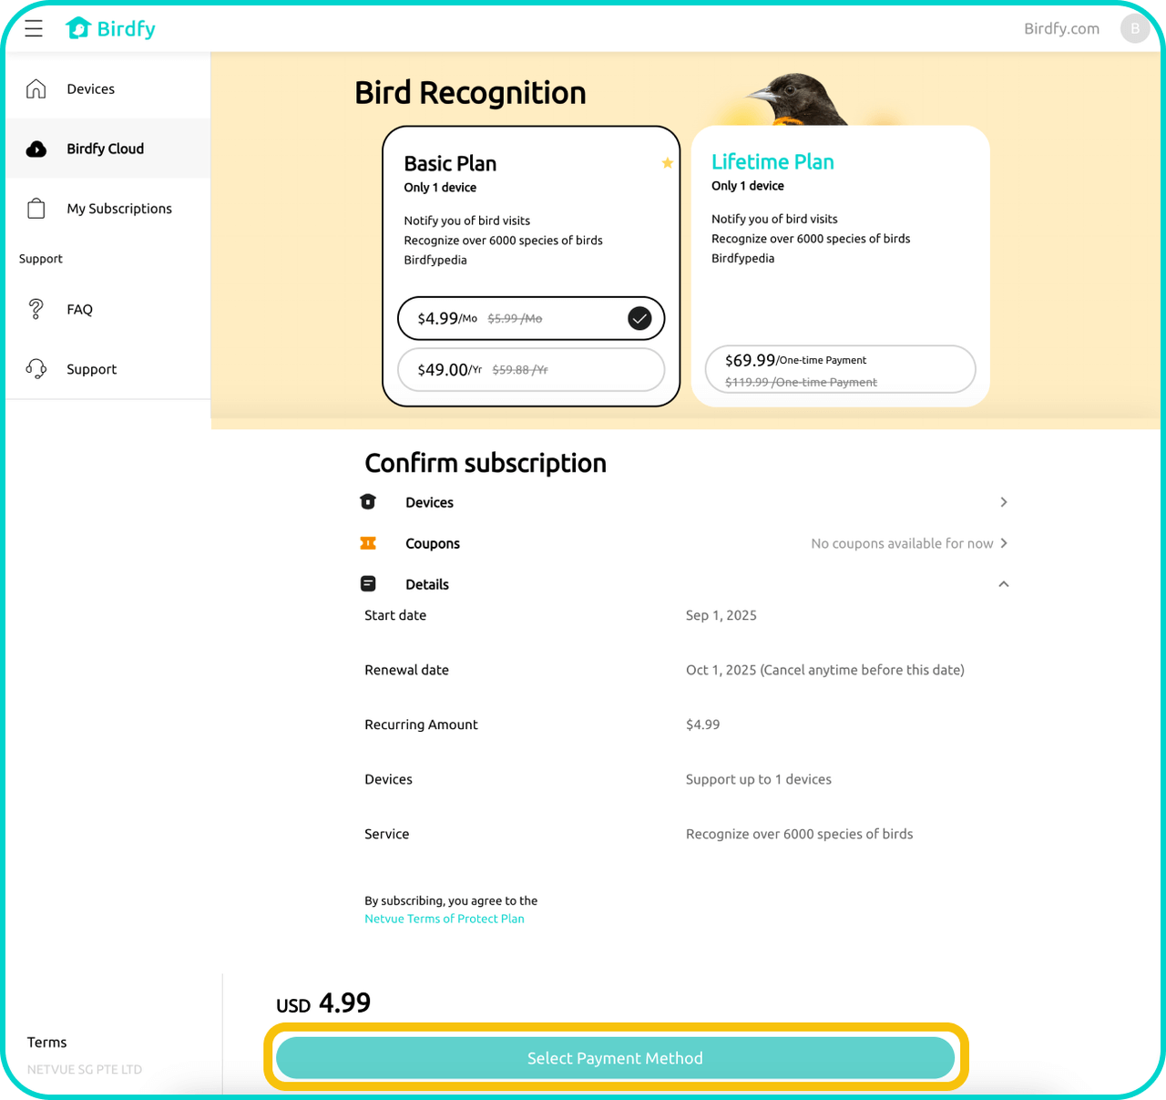Screen dimensions: 1166x1100
Task: Open the FAQ sidebar item
Action: tap(79, 310)
